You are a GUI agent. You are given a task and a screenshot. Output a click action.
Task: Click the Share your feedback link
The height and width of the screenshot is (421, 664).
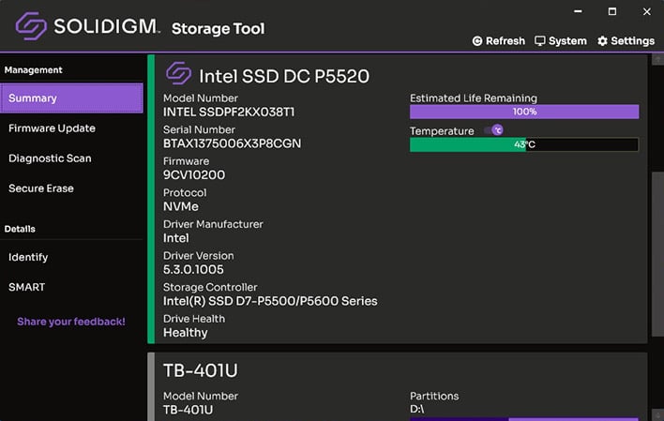71,322
